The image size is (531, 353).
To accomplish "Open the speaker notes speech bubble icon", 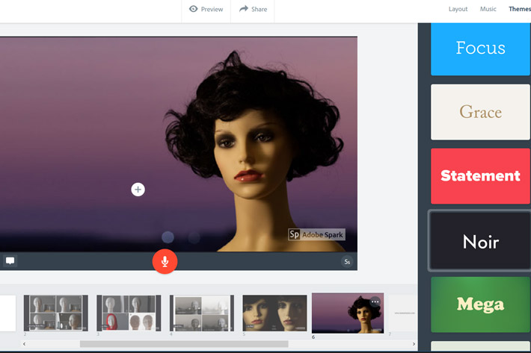I will [10, 260].
